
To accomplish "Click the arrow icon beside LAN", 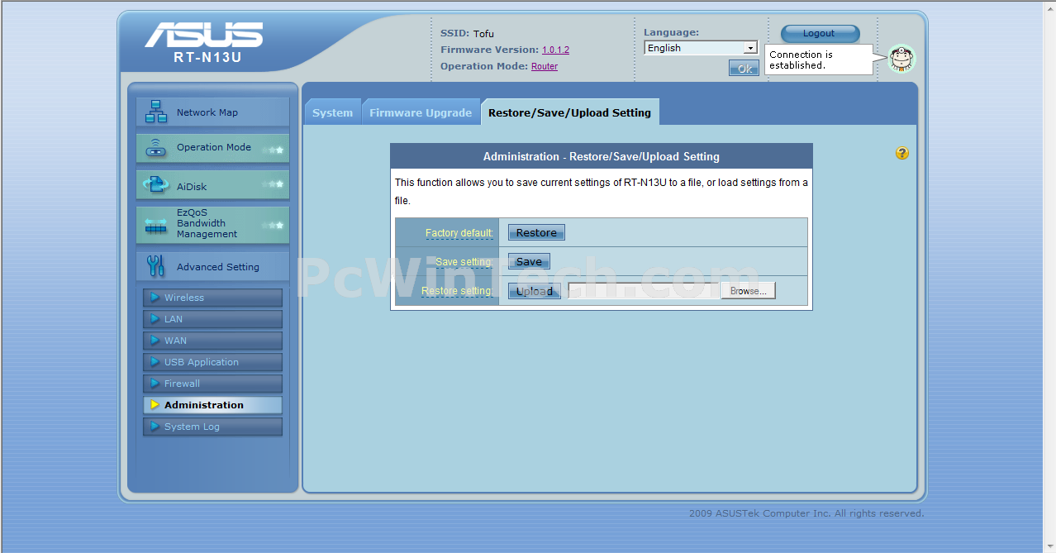I will point(155,319).
